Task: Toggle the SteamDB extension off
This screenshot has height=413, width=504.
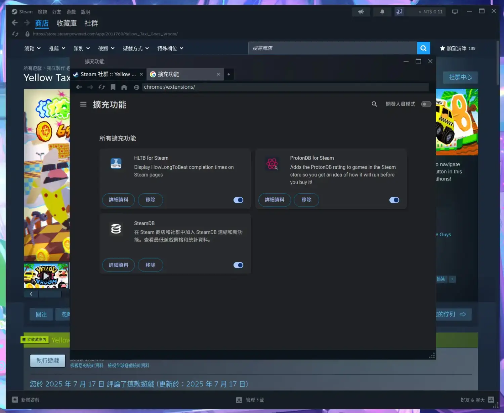Action: click(238, 265)
